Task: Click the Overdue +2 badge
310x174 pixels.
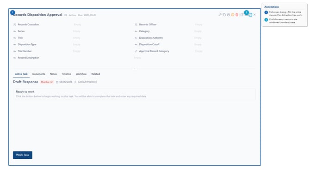Action: pos(47,82)
